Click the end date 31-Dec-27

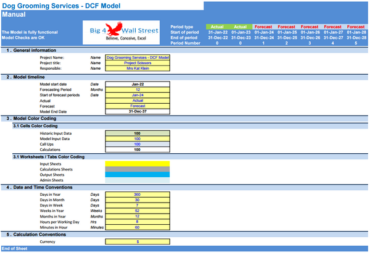334,38
